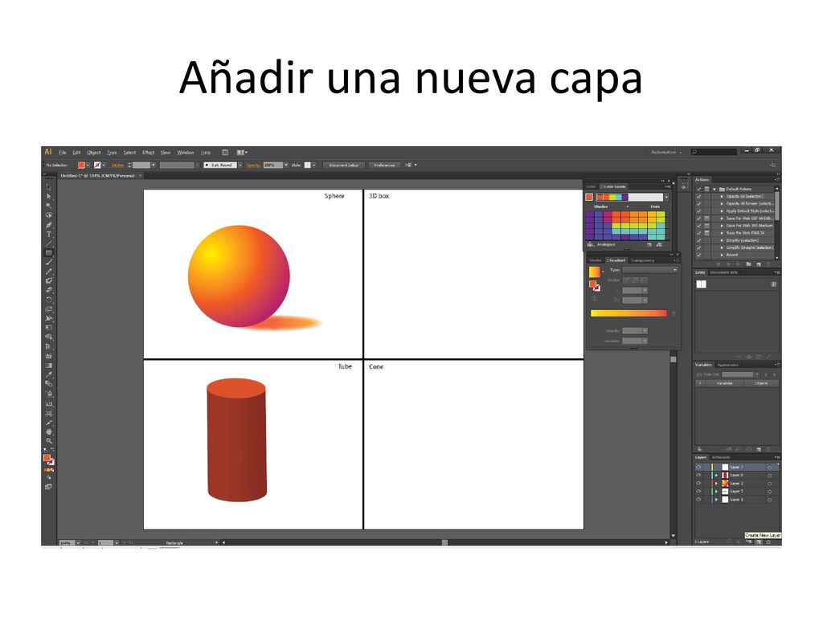
Task: Switch to the Appearance tab
Action: [x=728, y=365]
